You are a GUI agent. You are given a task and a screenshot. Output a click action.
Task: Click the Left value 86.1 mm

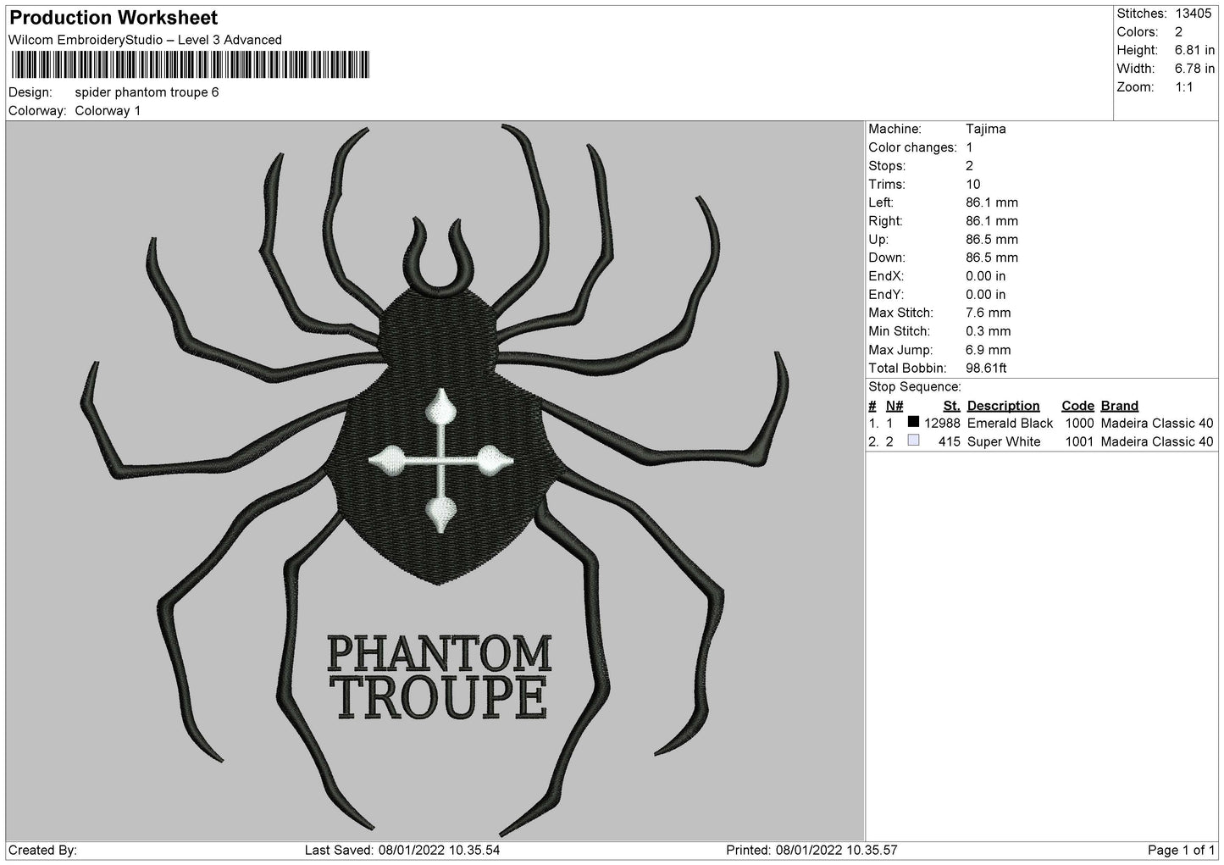992,202
